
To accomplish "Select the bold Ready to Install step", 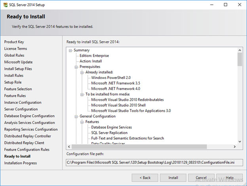I will tap(17, 156).
